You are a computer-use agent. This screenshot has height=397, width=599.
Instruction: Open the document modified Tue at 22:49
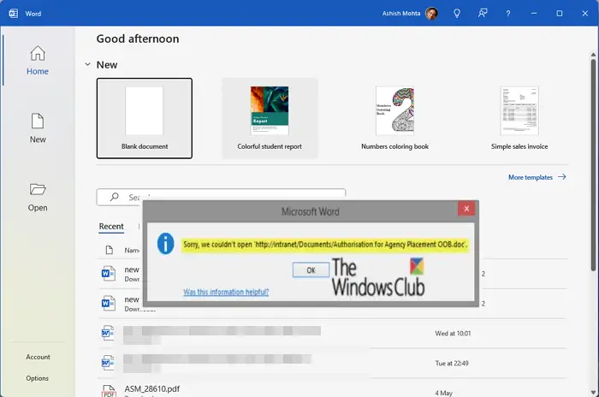click(x=332, y=363)
